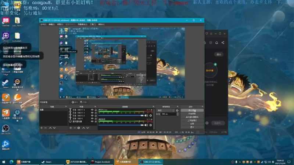Move source up in sources list
Screen dimensions: 294x165
(84, 128)
